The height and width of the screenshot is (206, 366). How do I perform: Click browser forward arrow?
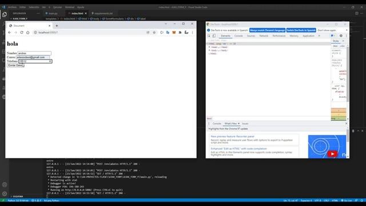point(15,33)
